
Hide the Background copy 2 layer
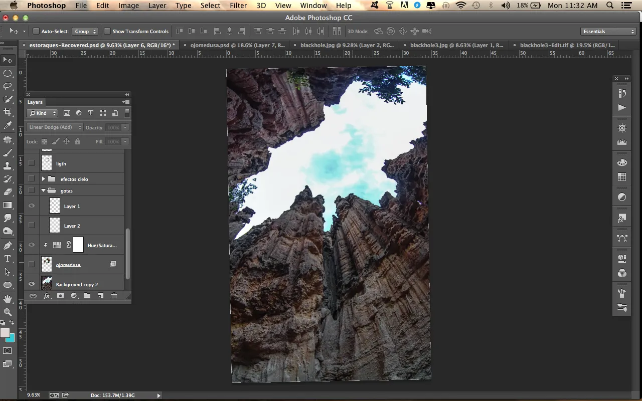[32, 284]
